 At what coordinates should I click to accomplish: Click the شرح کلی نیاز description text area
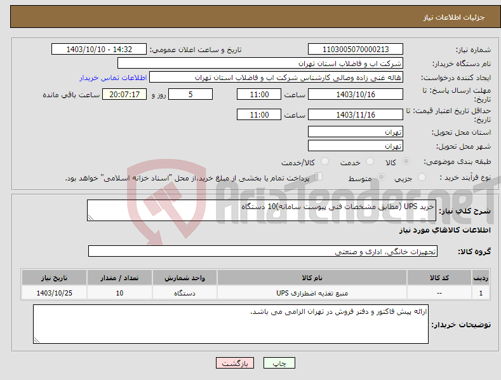point(262,210)
